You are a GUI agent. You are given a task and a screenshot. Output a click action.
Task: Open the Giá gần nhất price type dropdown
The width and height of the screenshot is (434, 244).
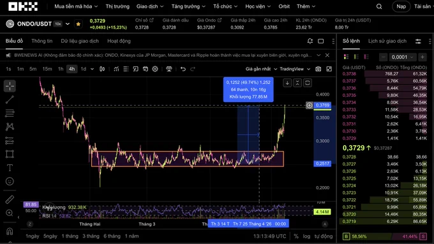[261, 69]
